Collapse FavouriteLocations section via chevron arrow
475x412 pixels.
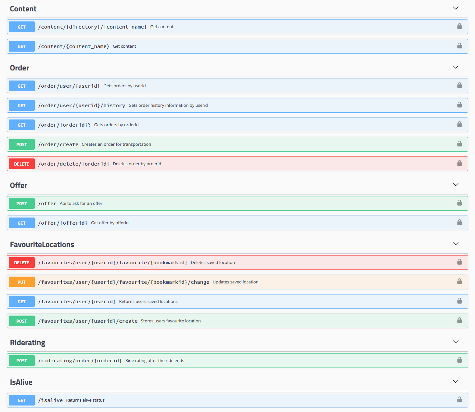click(x=456, y=244)
